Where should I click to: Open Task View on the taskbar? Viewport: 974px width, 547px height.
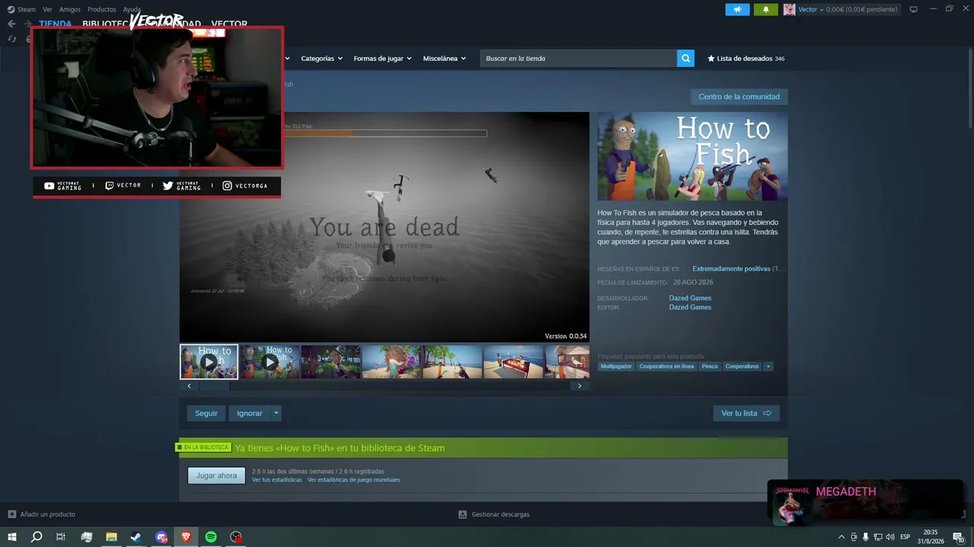61,537
